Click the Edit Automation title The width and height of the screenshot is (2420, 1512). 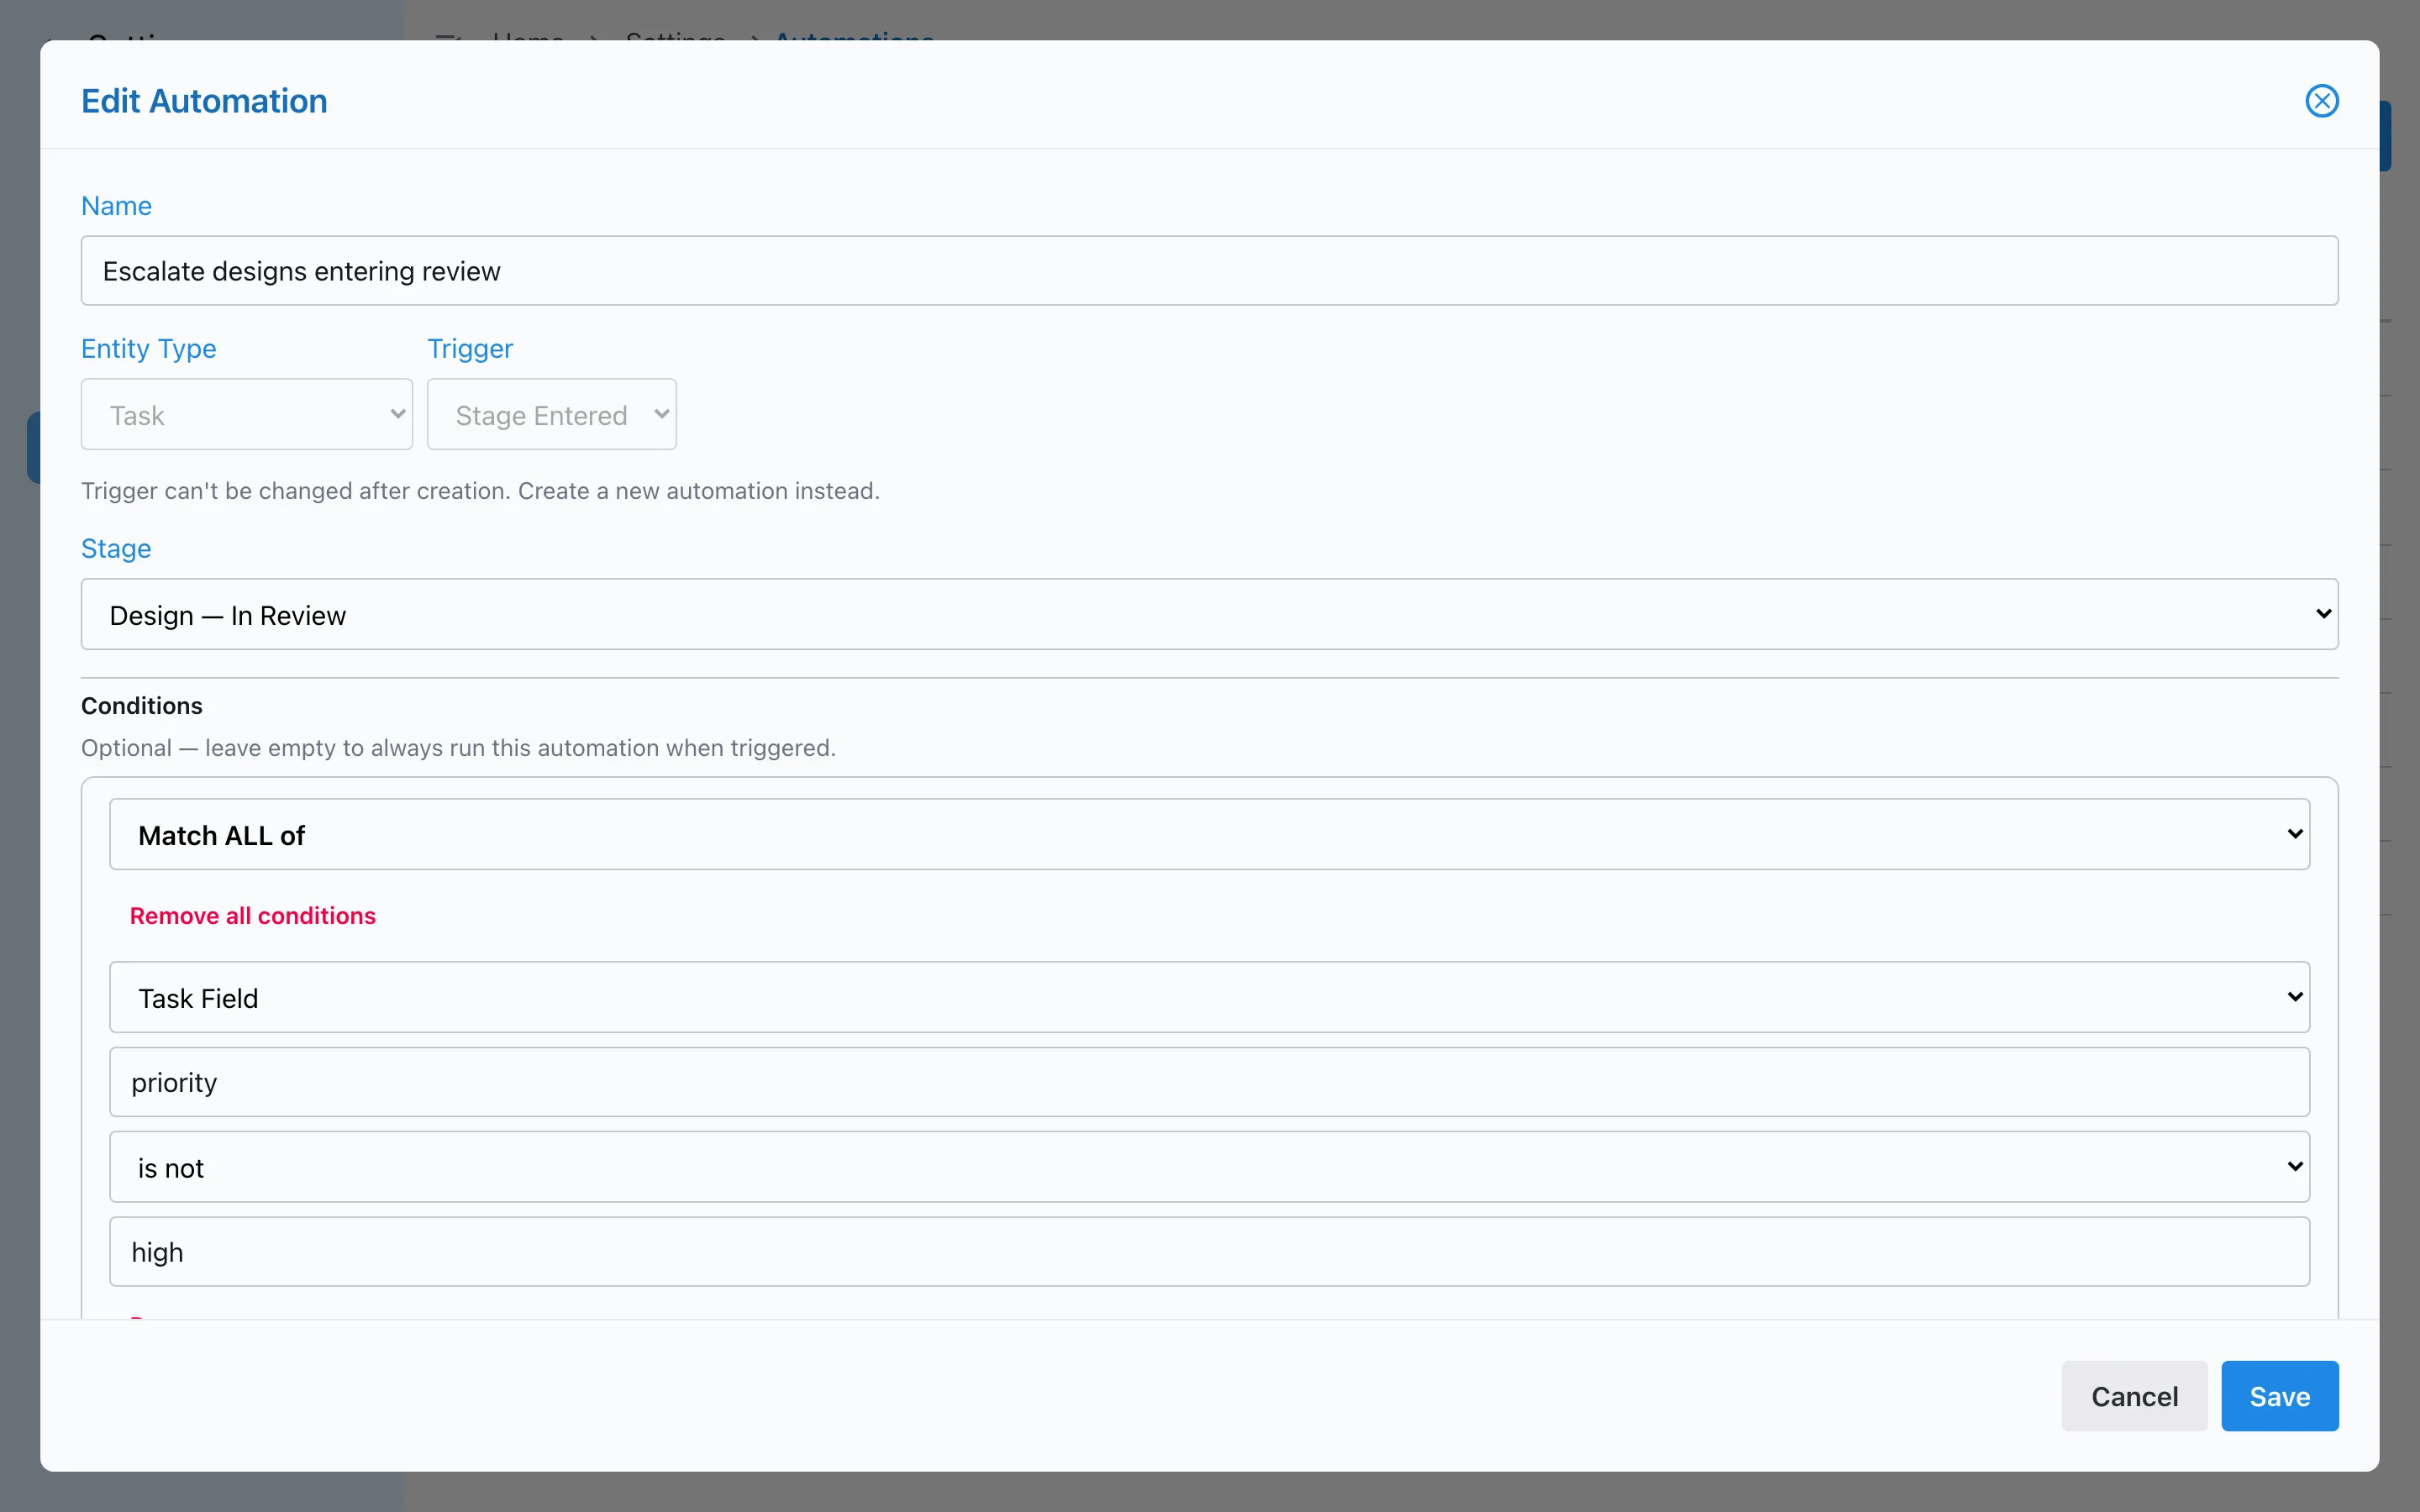coord(204,101)
